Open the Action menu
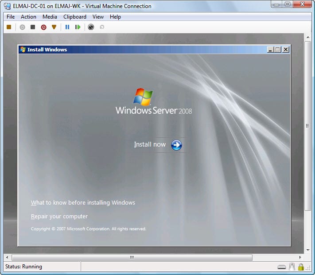This screenshot has width=315, height=275. (x=28, y=17)
